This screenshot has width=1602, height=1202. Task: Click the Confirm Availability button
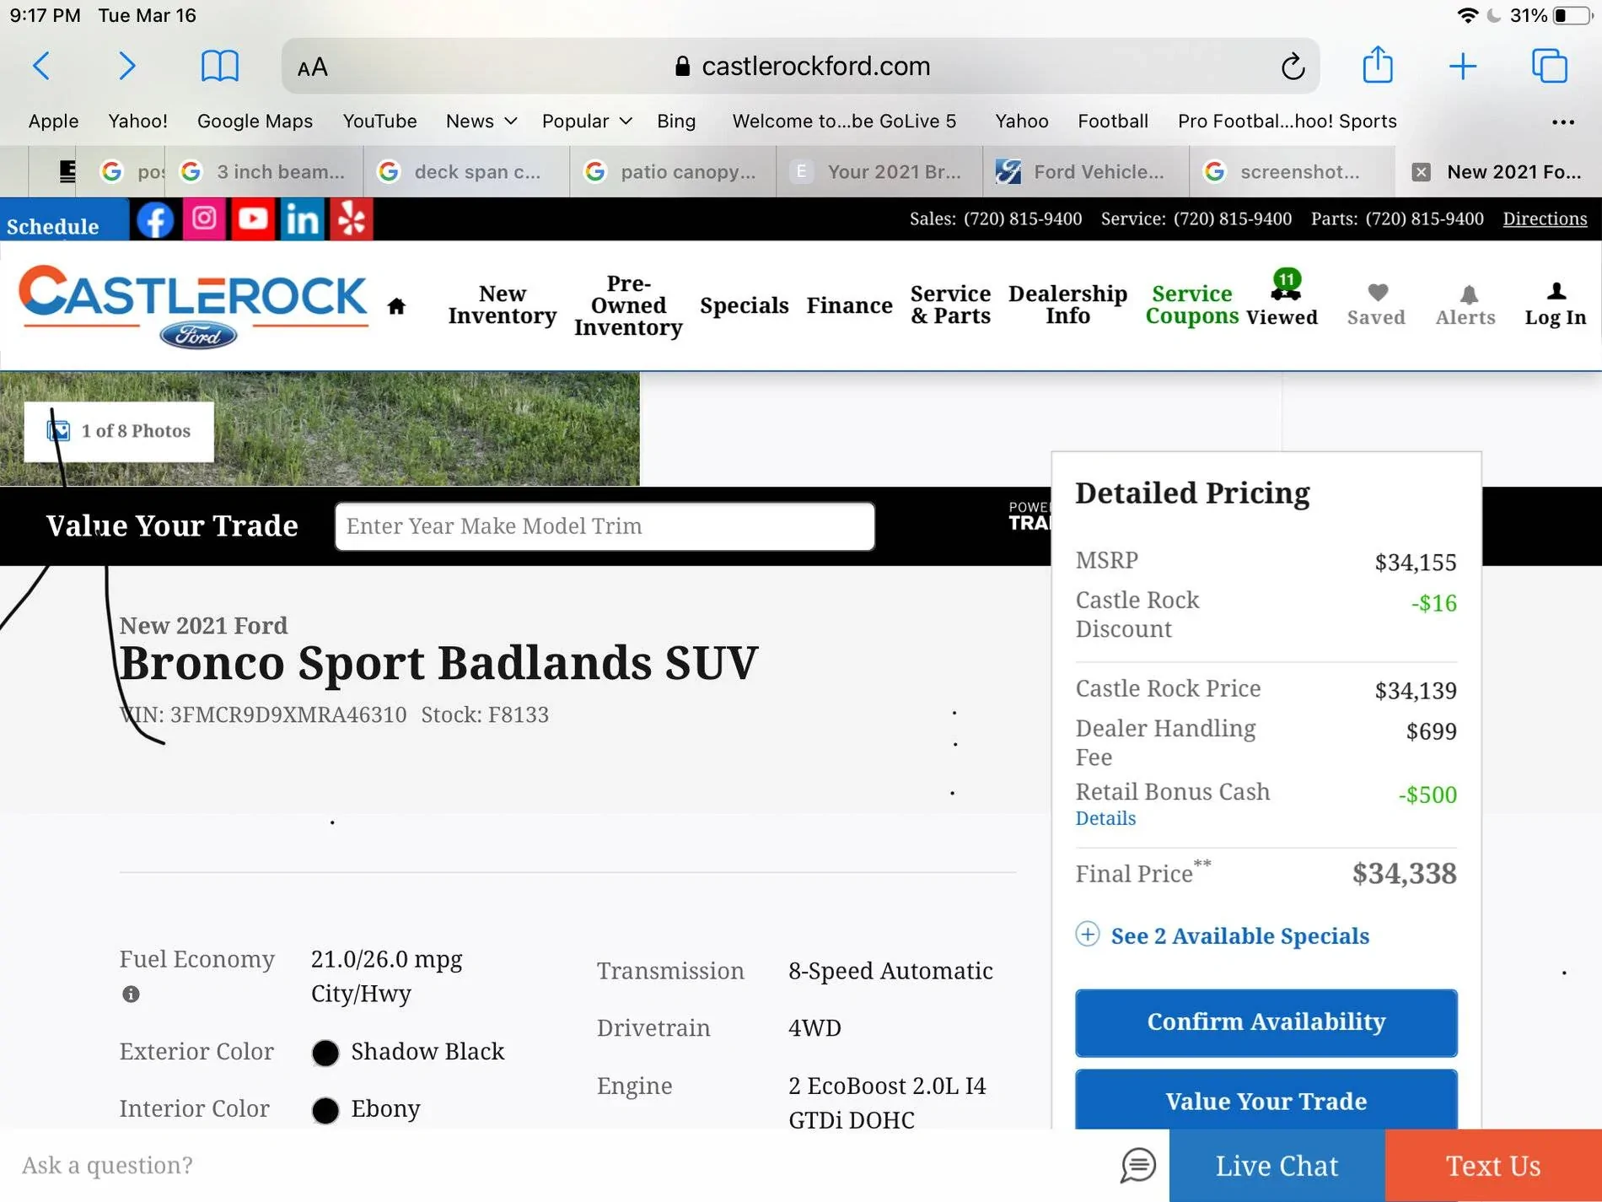pyautogui.click(x=1266, y=1022)
